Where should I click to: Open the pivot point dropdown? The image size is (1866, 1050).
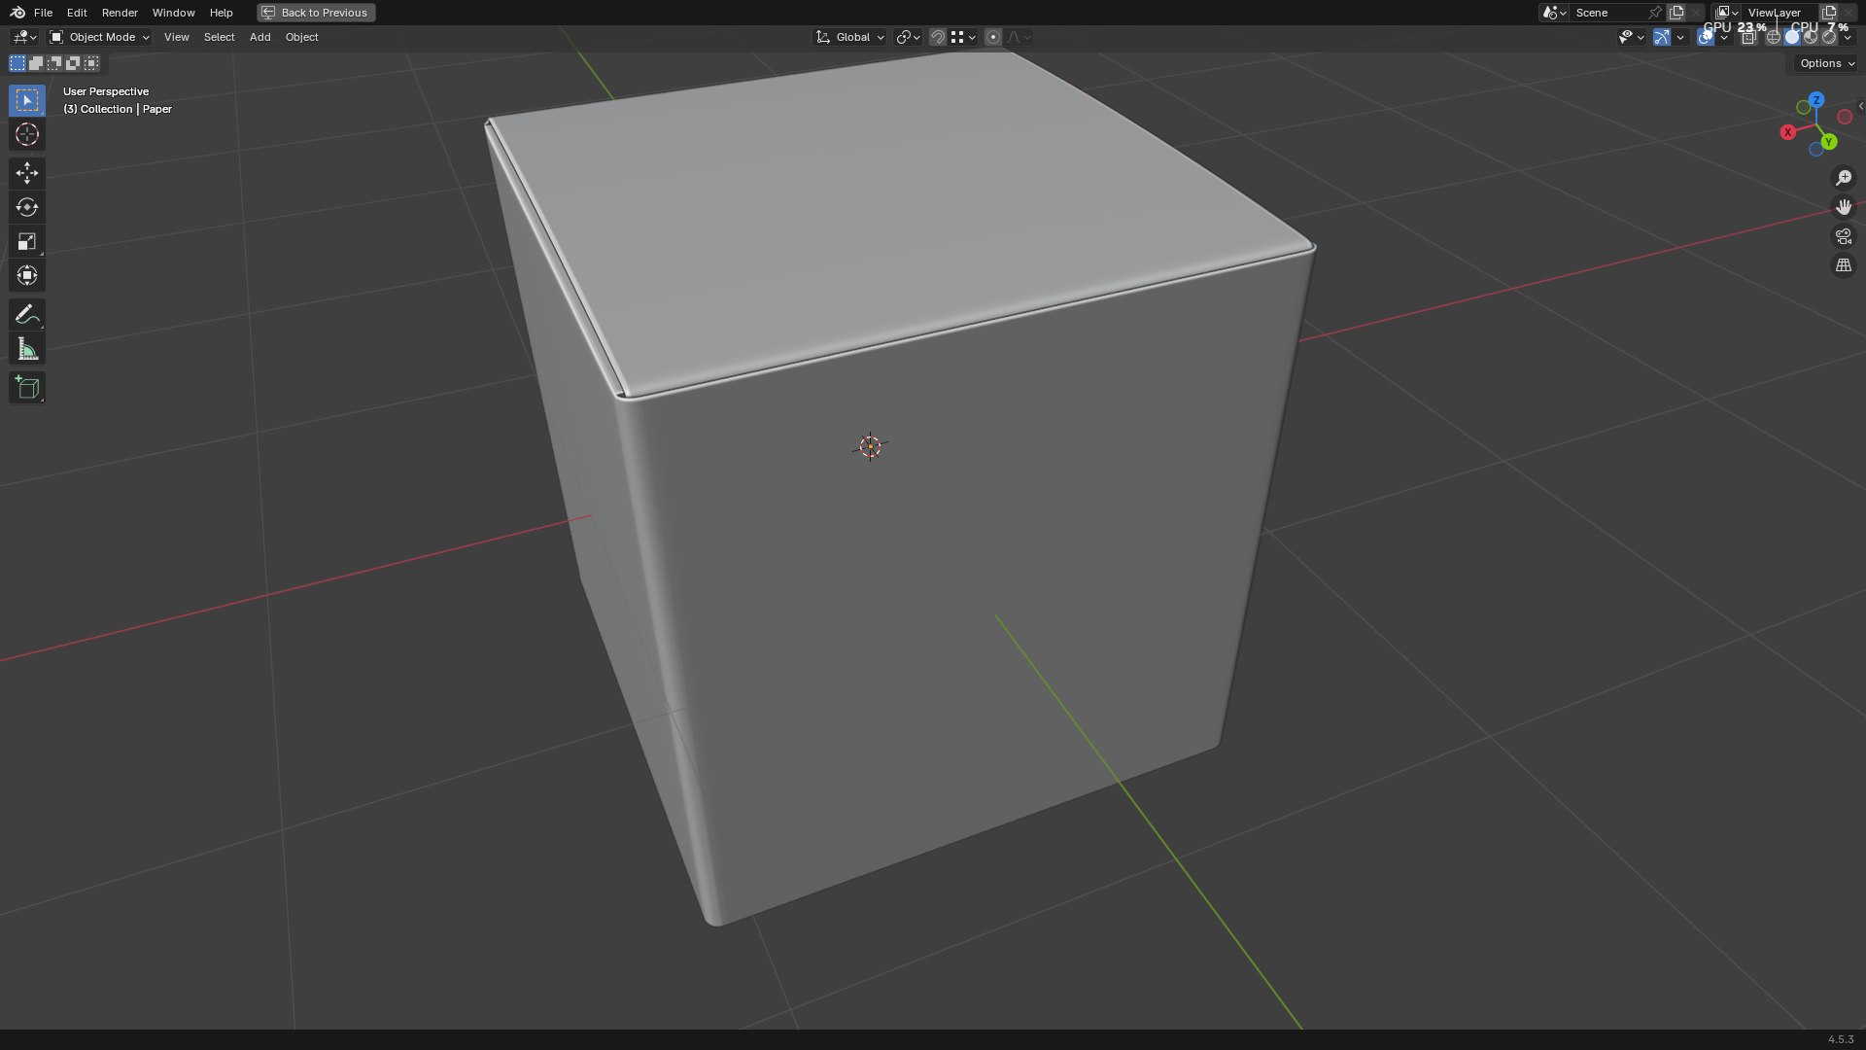908,37
